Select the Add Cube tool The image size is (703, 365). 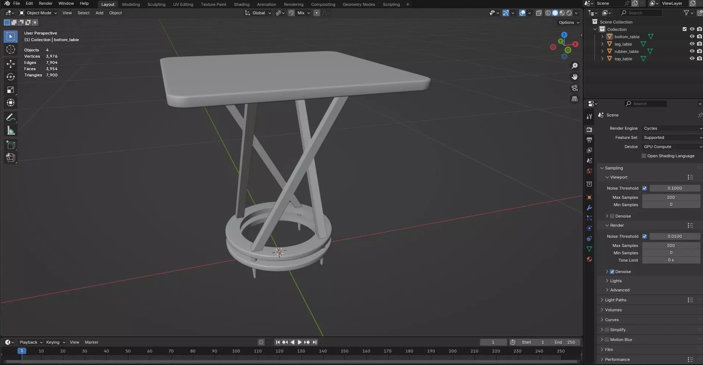point(10,145)
